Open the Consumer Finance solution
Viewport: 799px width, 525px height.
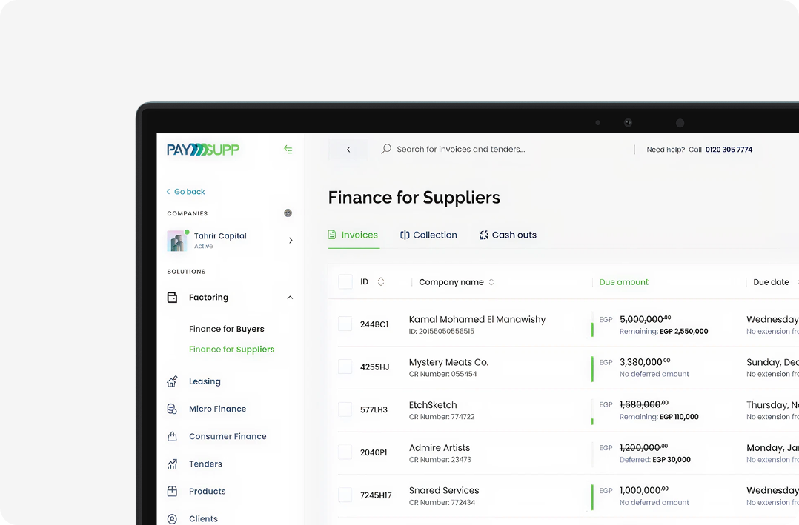(x=228, y=436)
